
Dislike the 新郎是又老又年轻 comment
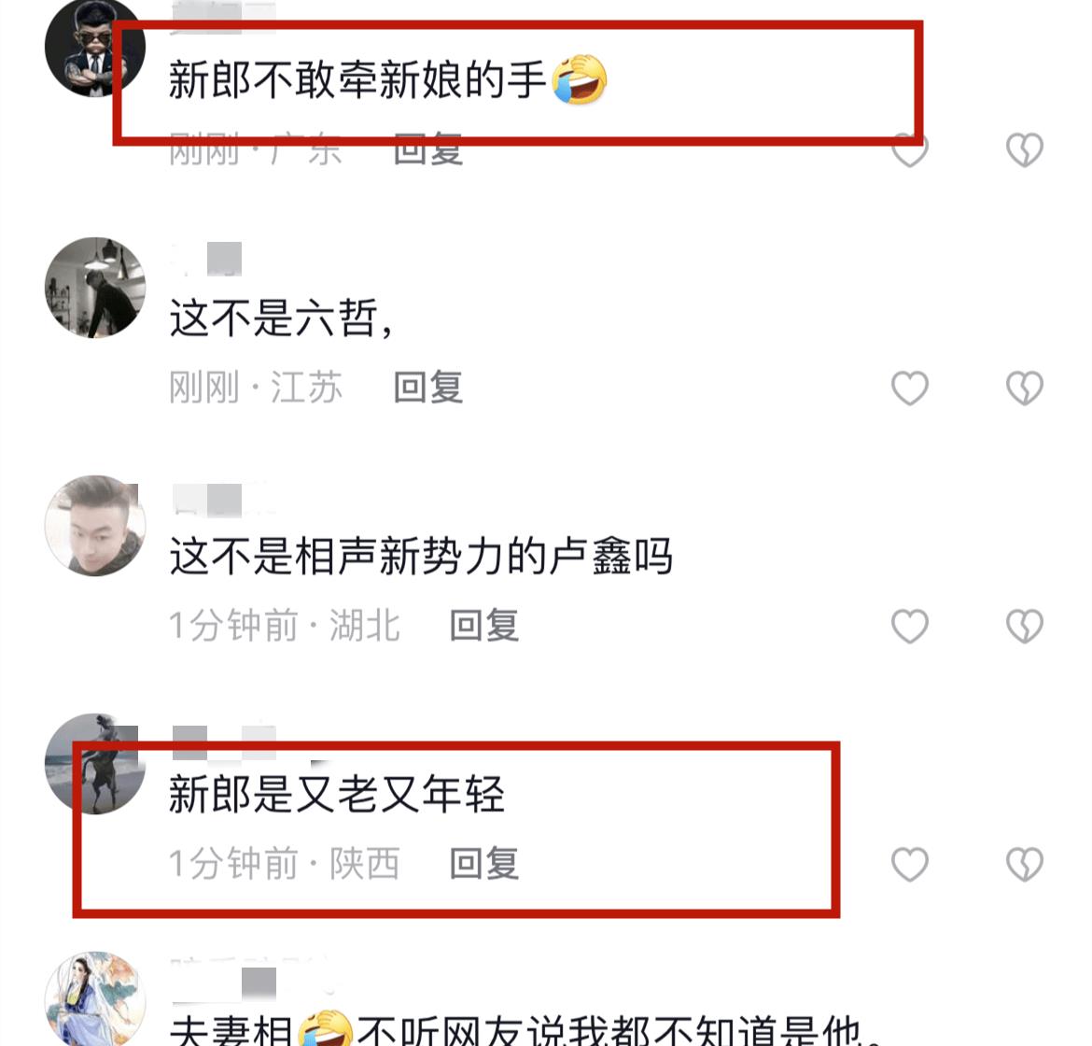1025,864
